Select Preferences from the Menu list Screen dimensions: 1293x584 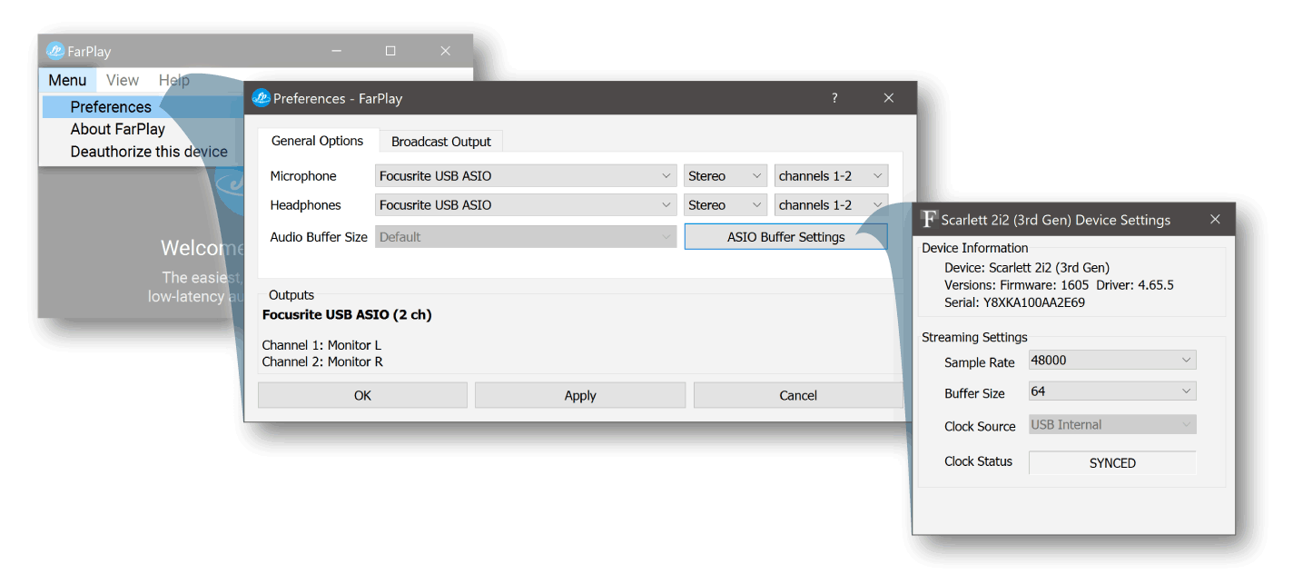pos(111,107)
